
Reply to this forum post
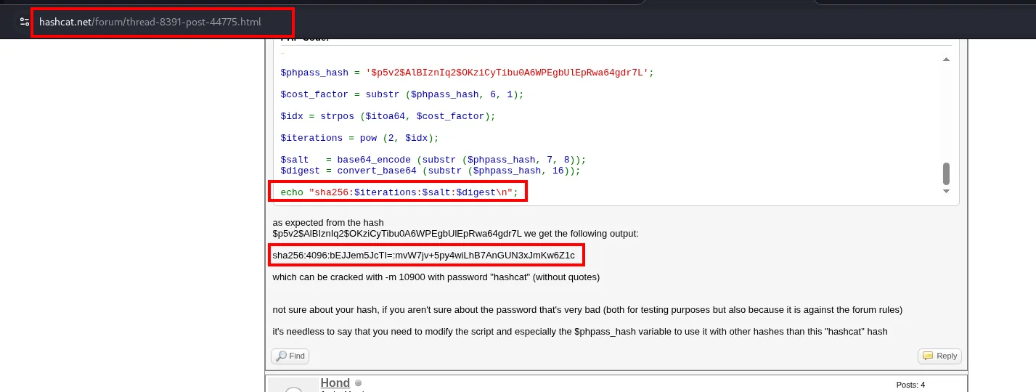tap(939, 356)
